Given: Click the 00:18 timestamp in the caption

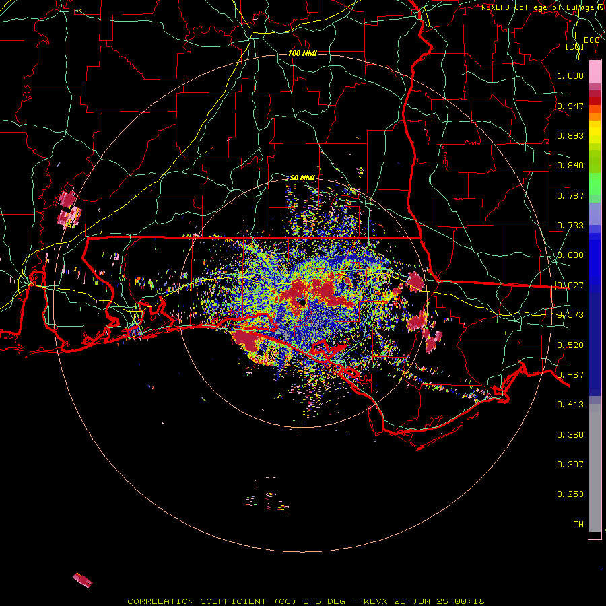Looking at the screenshot, I should (469, 601).
